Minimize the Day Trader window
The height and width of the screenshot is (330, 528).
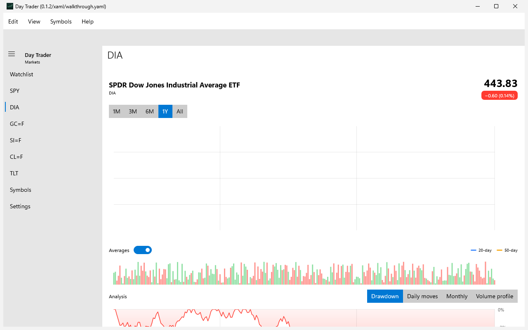click(477, 6)
